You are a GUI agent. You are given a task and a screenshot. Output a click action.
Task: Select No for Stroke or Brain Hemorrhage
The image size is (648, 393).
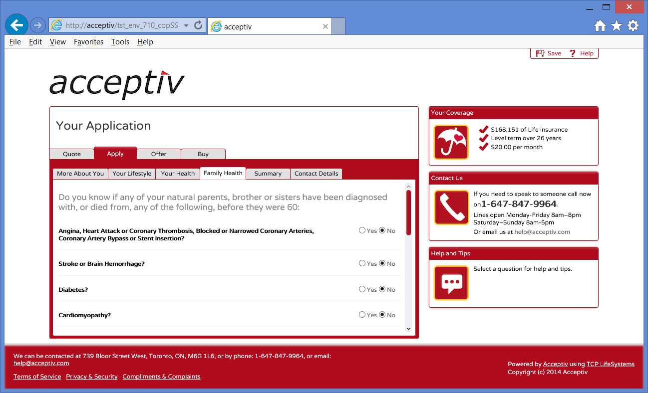(382, 263)
